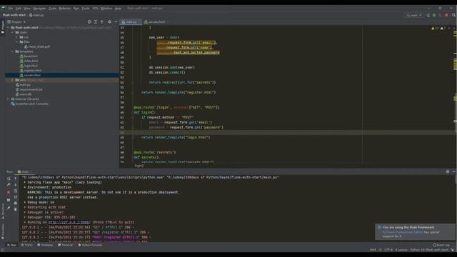Open the Help menu
The image size is (457, 257).
(x=118, y=9)
